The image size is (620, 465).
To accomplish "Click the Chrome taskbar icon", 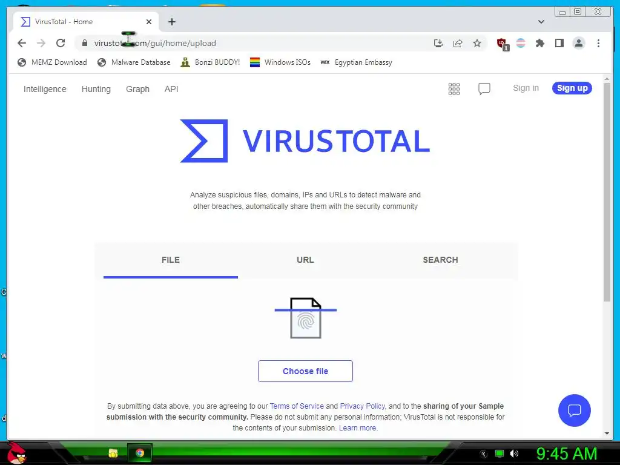I will pyautogui.click(x=140, y=453).
